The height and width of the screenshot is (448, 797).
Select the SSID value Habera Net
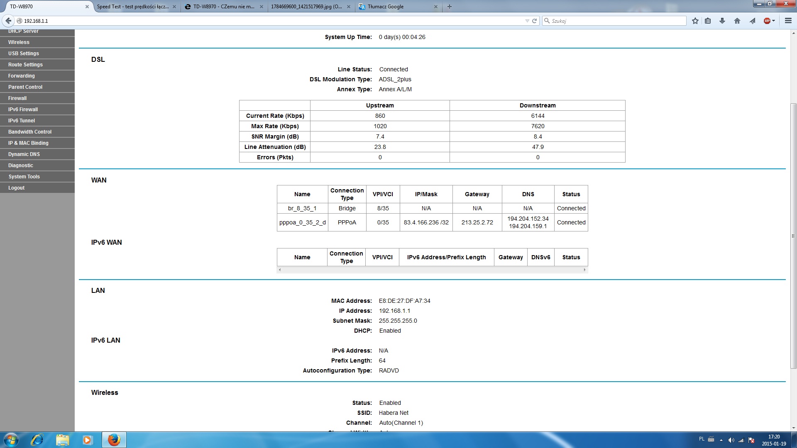[x=394, y=413]
